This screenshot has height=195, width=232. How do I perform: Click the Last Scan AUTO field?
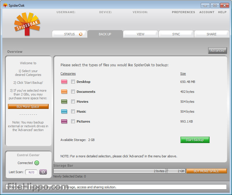(x=31, y=172)
